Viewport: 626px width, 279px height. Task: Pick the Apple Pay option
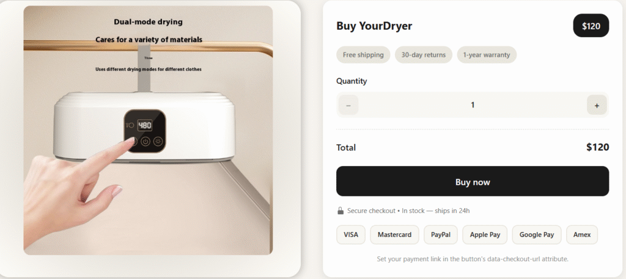pyautogui.click(x=485, y=234)
